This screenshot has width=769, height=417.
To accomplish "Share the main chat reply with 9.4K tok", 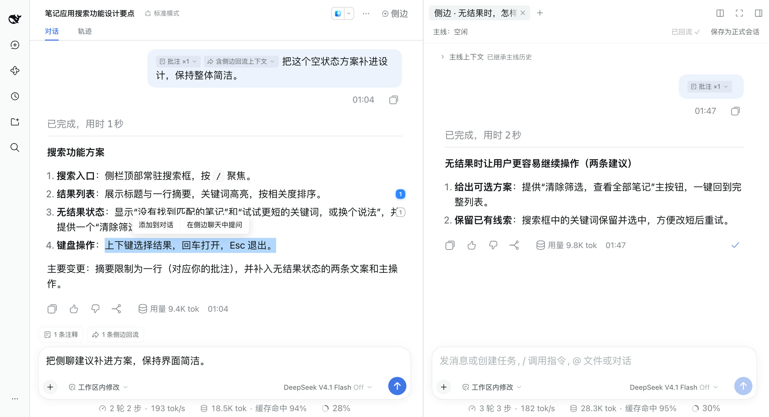I will [x=116, y=309].
